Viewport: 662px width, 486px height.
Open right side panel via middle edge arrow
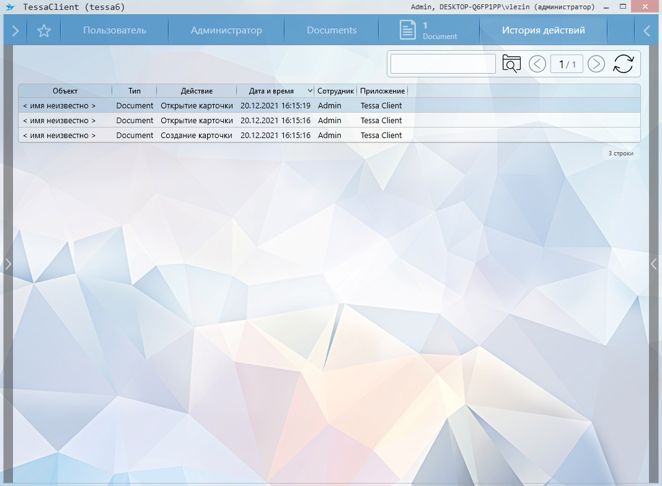[x=653, y=264]
